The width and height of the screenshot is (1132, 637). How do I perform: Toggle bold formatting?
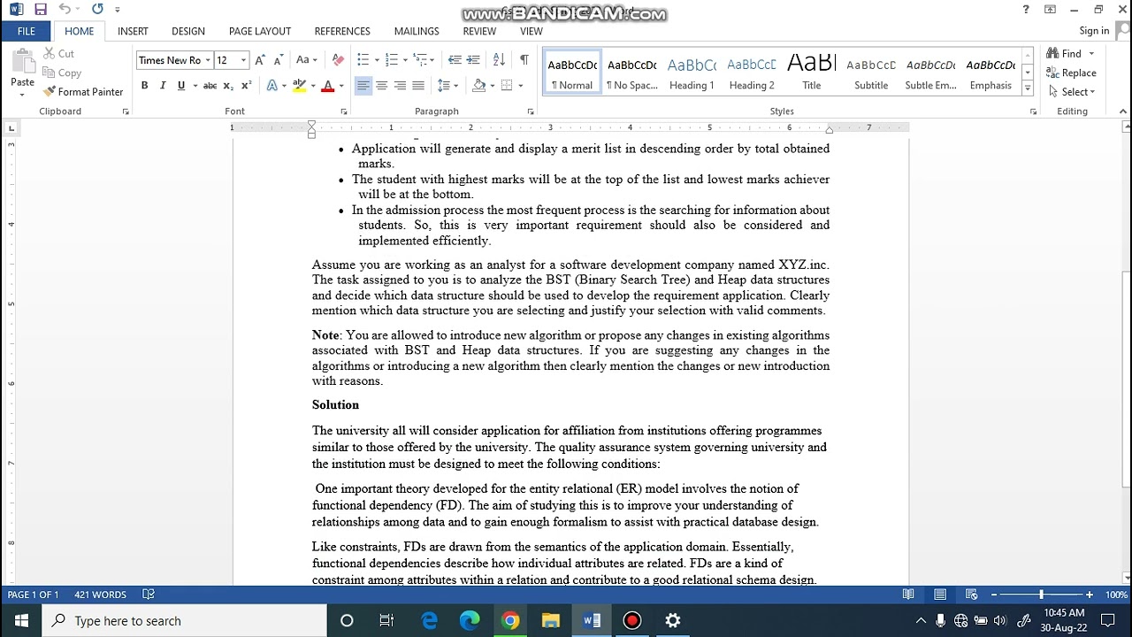coord(144,86)
